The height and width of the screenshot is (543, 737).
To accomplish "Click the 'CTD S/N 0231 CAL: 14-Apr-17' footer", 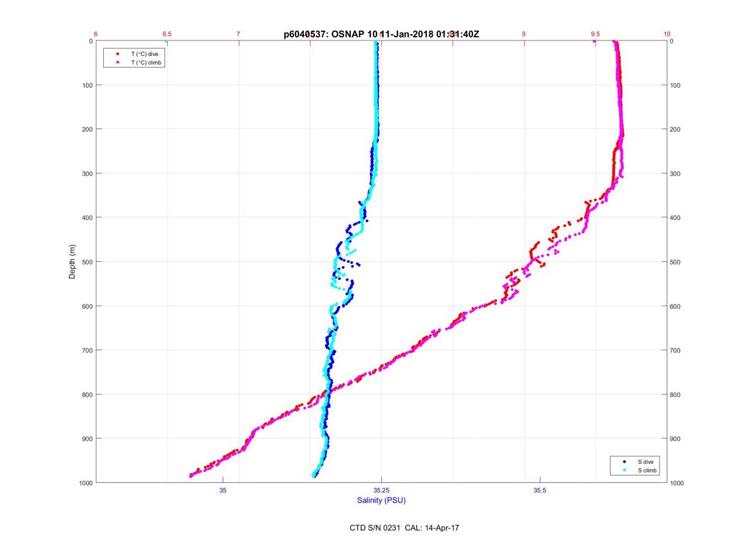I will (404, 528).
